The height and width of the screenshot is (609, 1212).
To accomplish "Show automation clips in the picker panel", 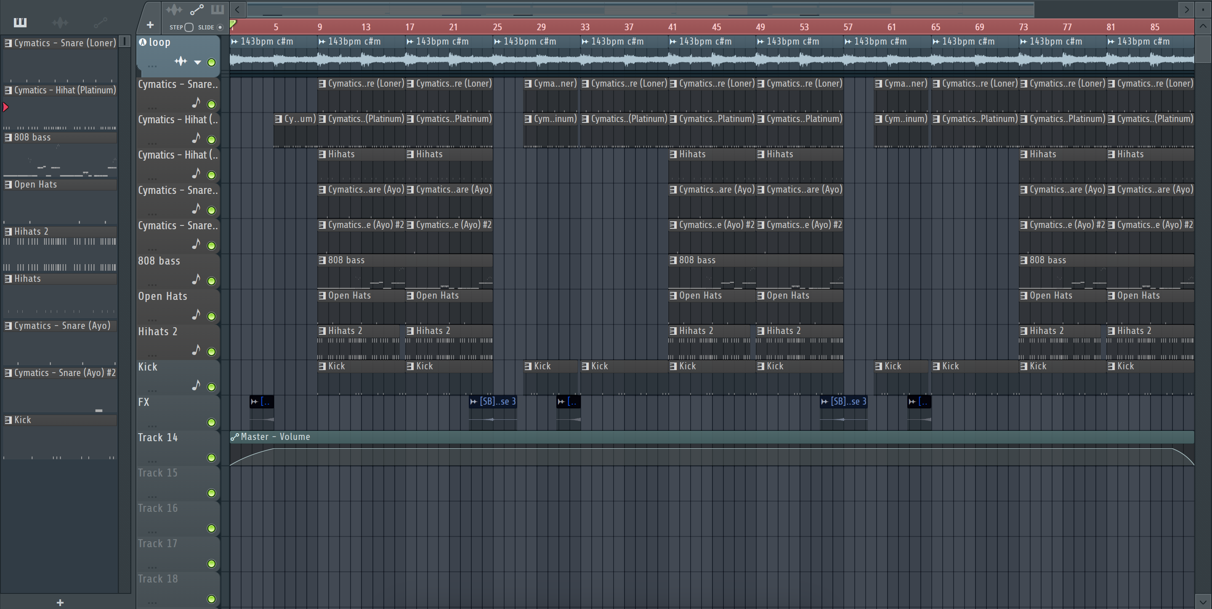I will pos(100,22).
